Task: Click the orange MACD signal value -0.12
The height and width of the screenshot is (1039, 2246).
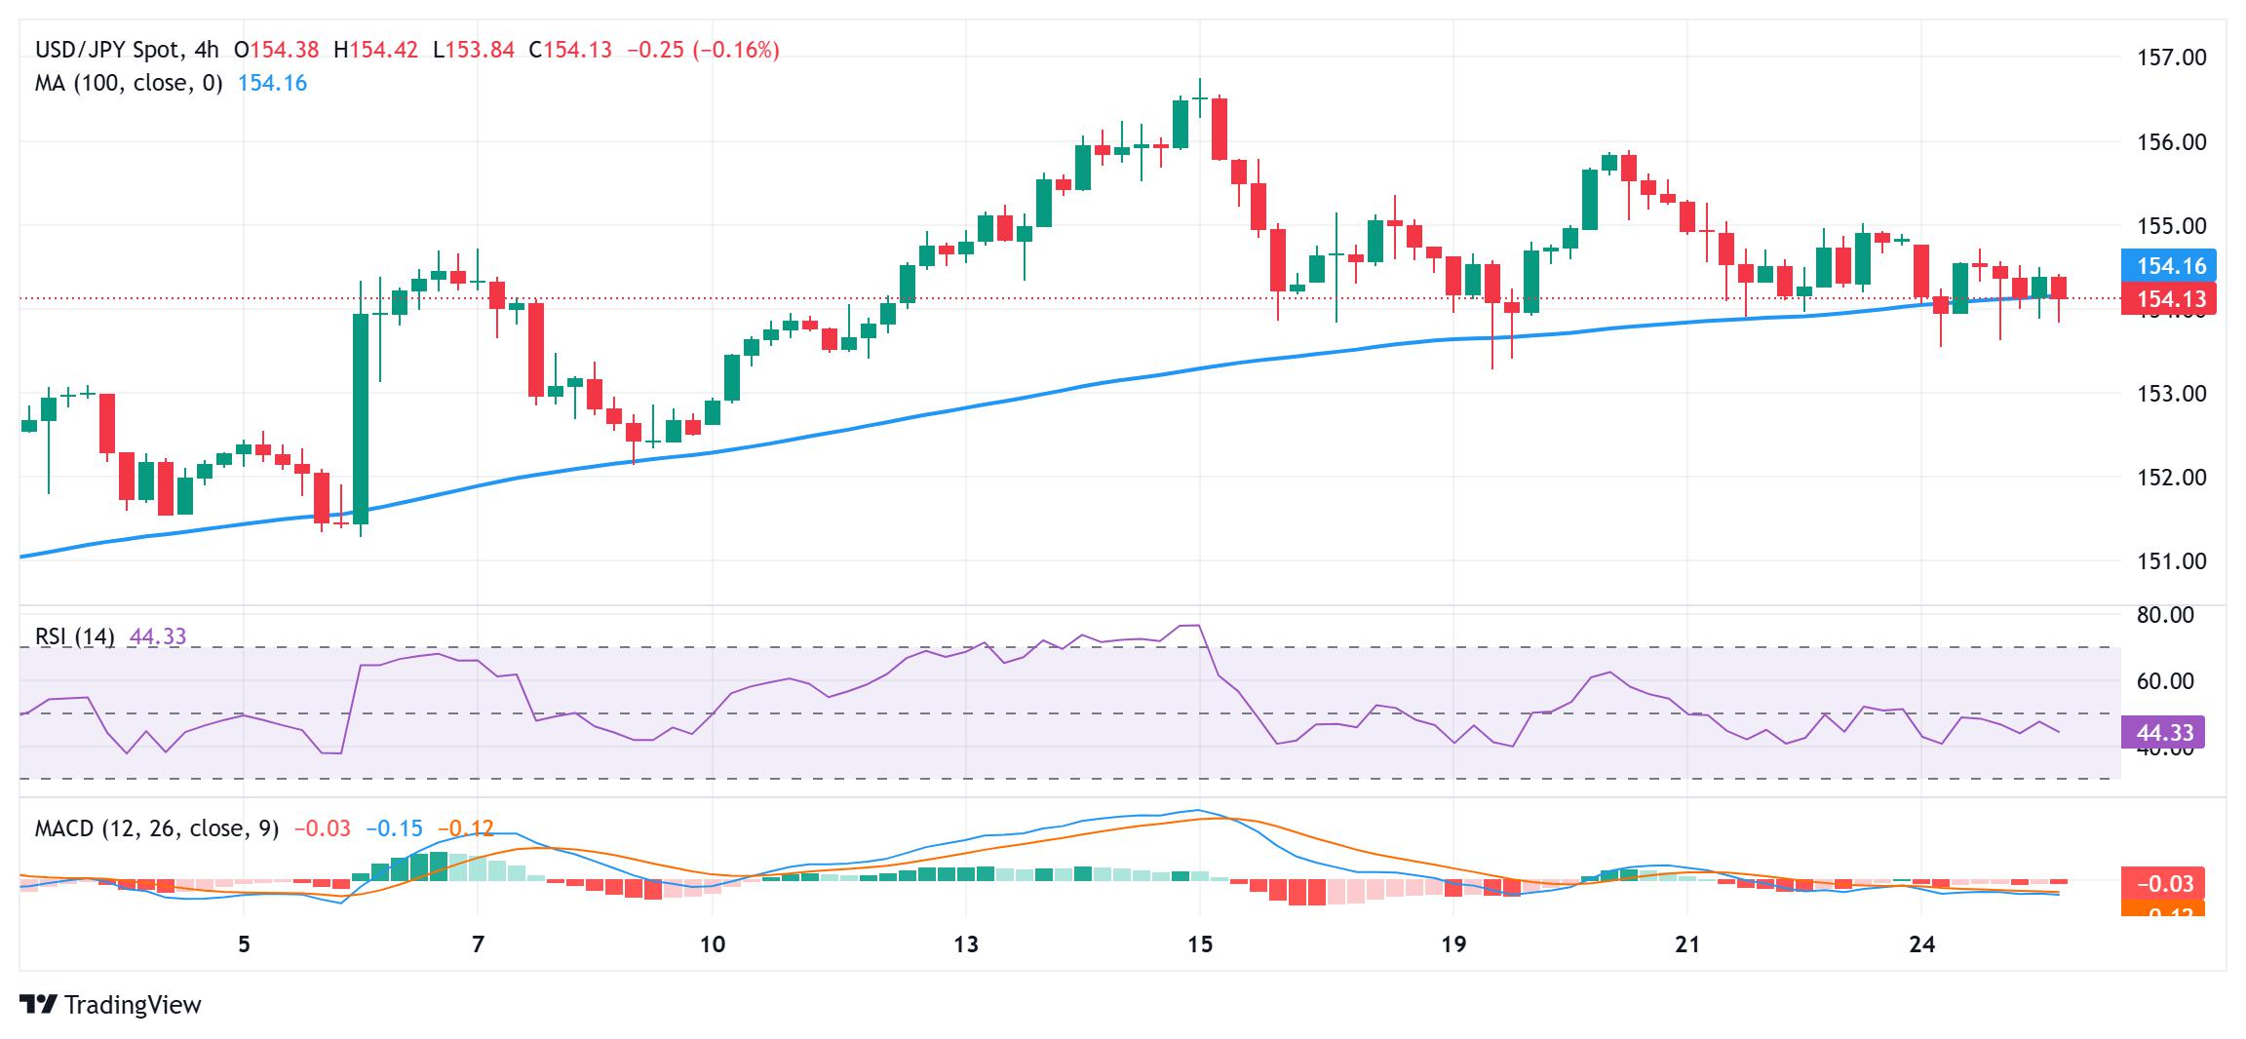Action: tap(466, 828)
